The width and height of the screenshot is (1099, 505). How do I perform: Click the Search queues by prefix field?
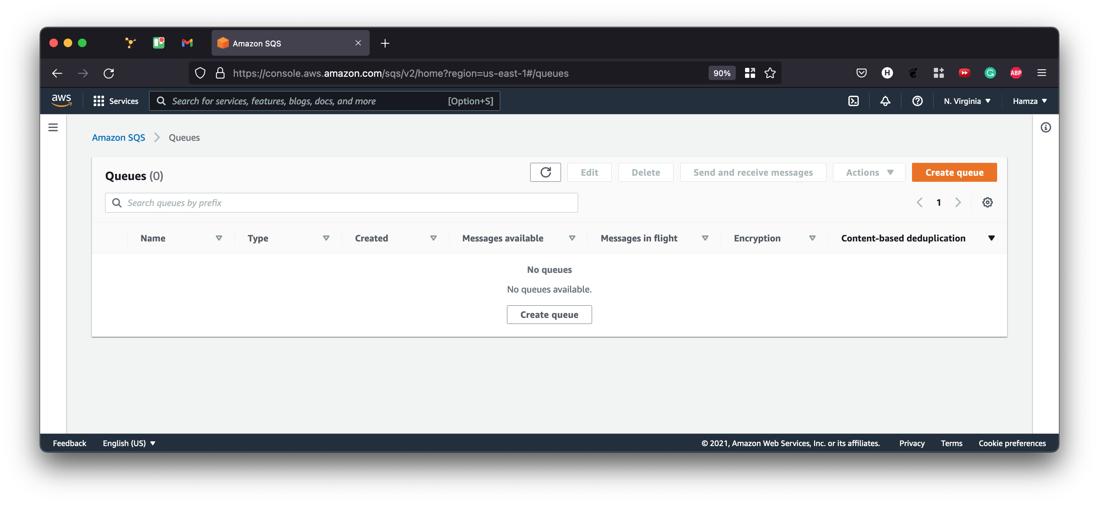[341, 203]
